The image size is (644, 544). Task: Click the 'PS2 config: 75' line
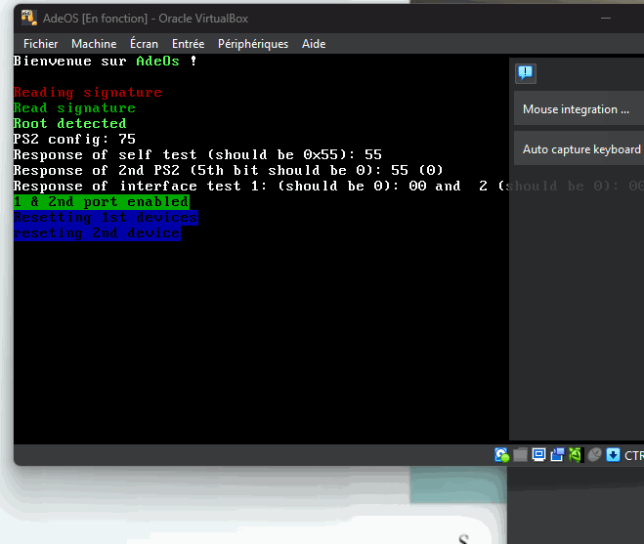point(74,140)
